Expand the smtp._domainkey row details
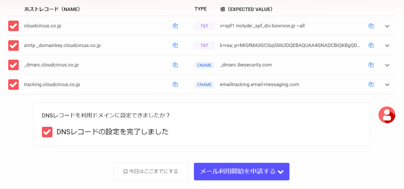Screen dimensions: 404x189 click(387, 46)
